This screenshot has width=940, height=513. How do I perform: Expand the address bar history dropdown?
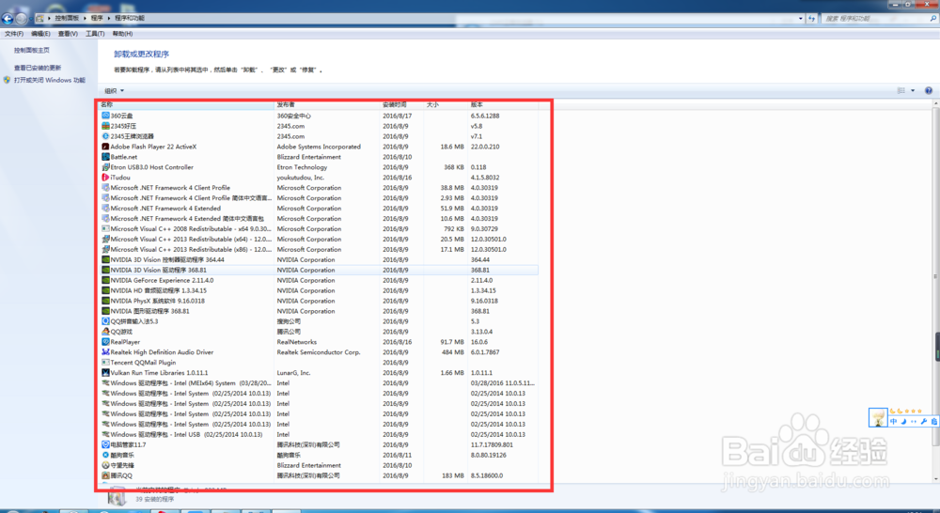tap(801, 19)
